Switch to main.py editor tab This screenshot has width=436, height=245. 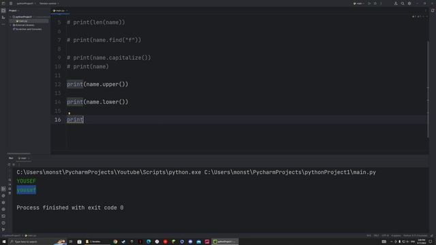(59, 11)
